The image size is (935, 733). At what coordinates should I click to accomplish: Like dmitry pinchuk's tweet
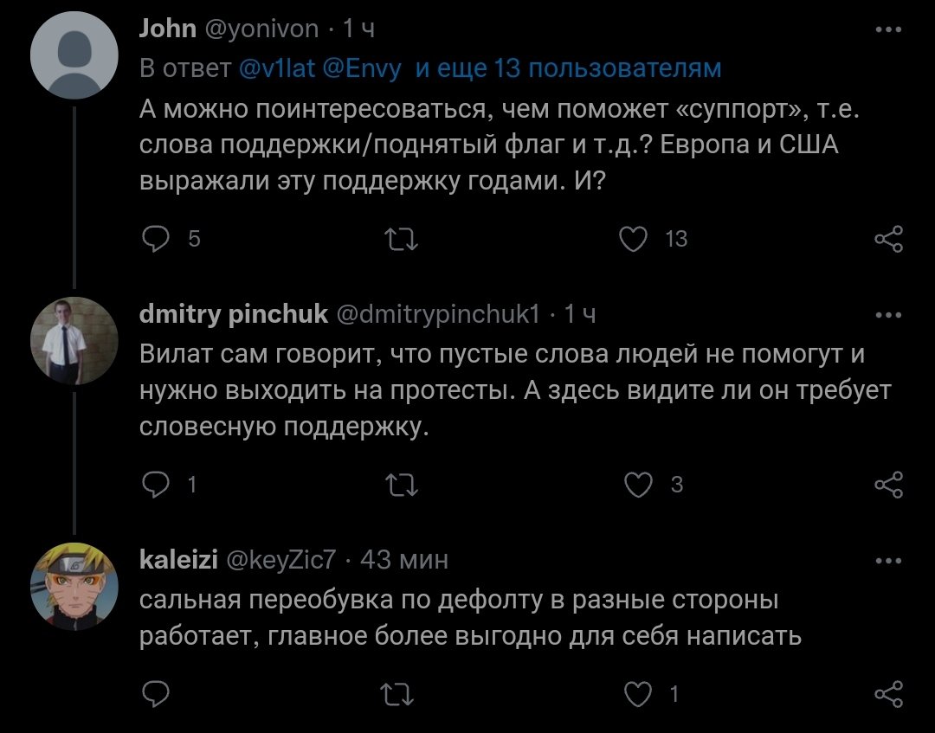[639, 485]
